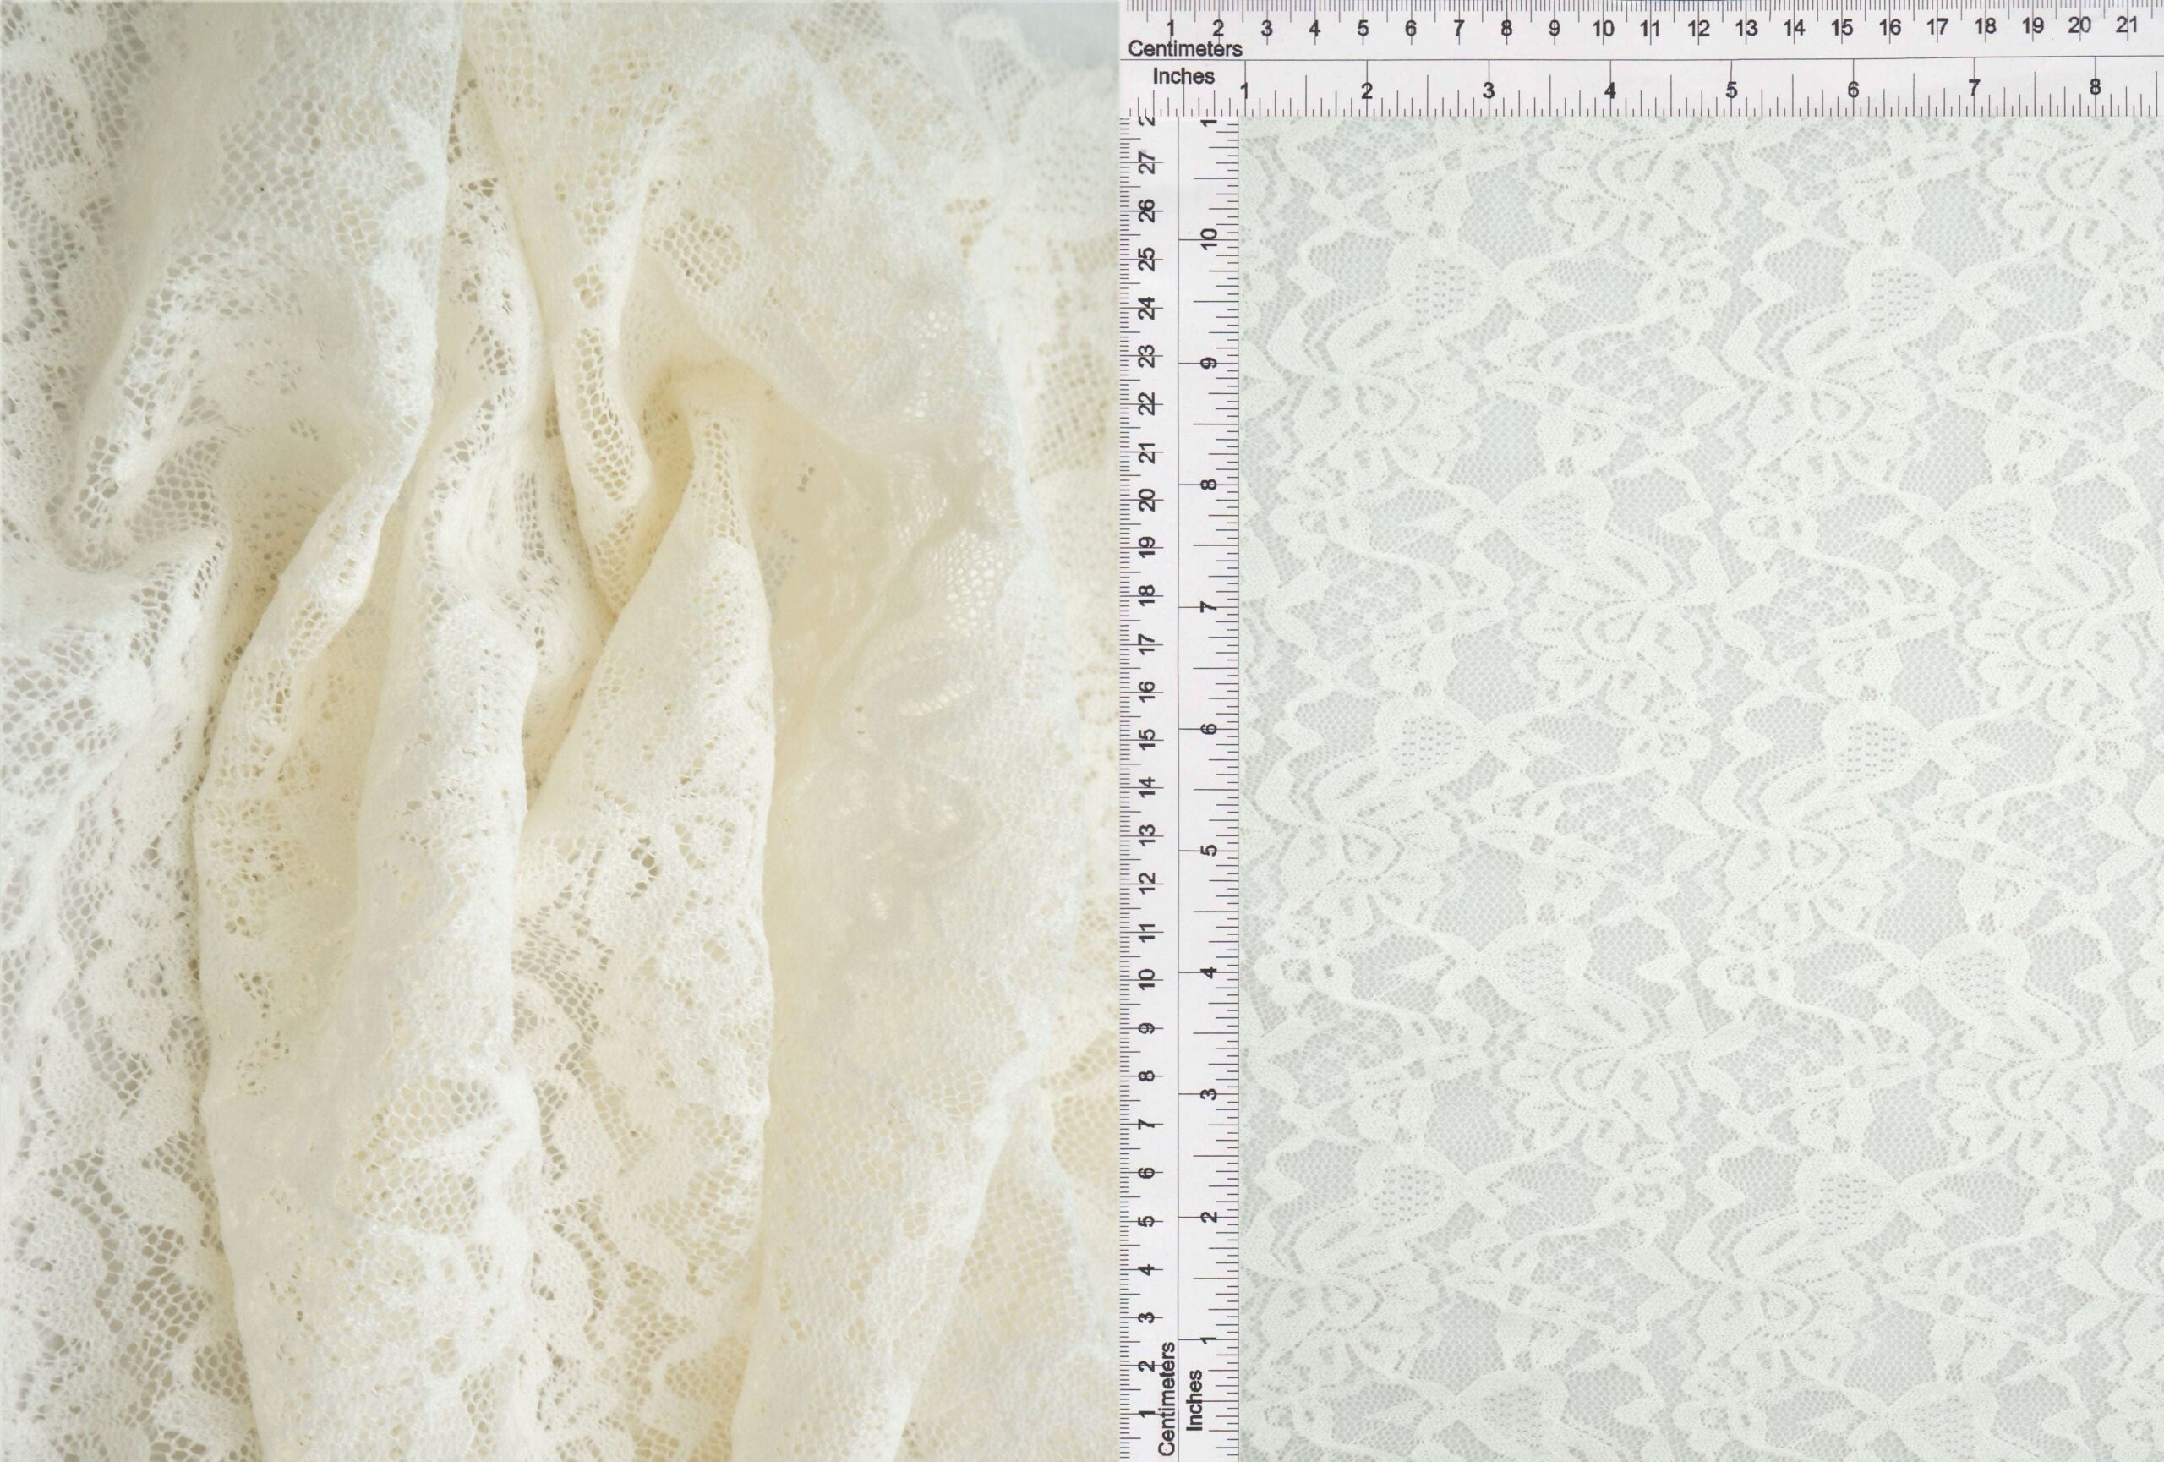Click the flat lace swatch beside rulers
Viewport: 2164px width, 1462px height.
(1702, 789)
